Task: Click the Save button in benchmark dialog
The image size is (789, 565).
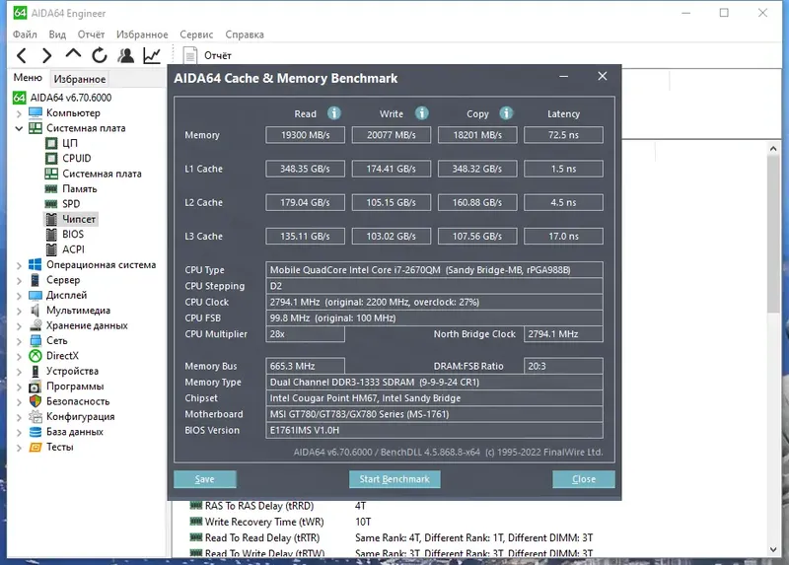Action: pos(205,479)
